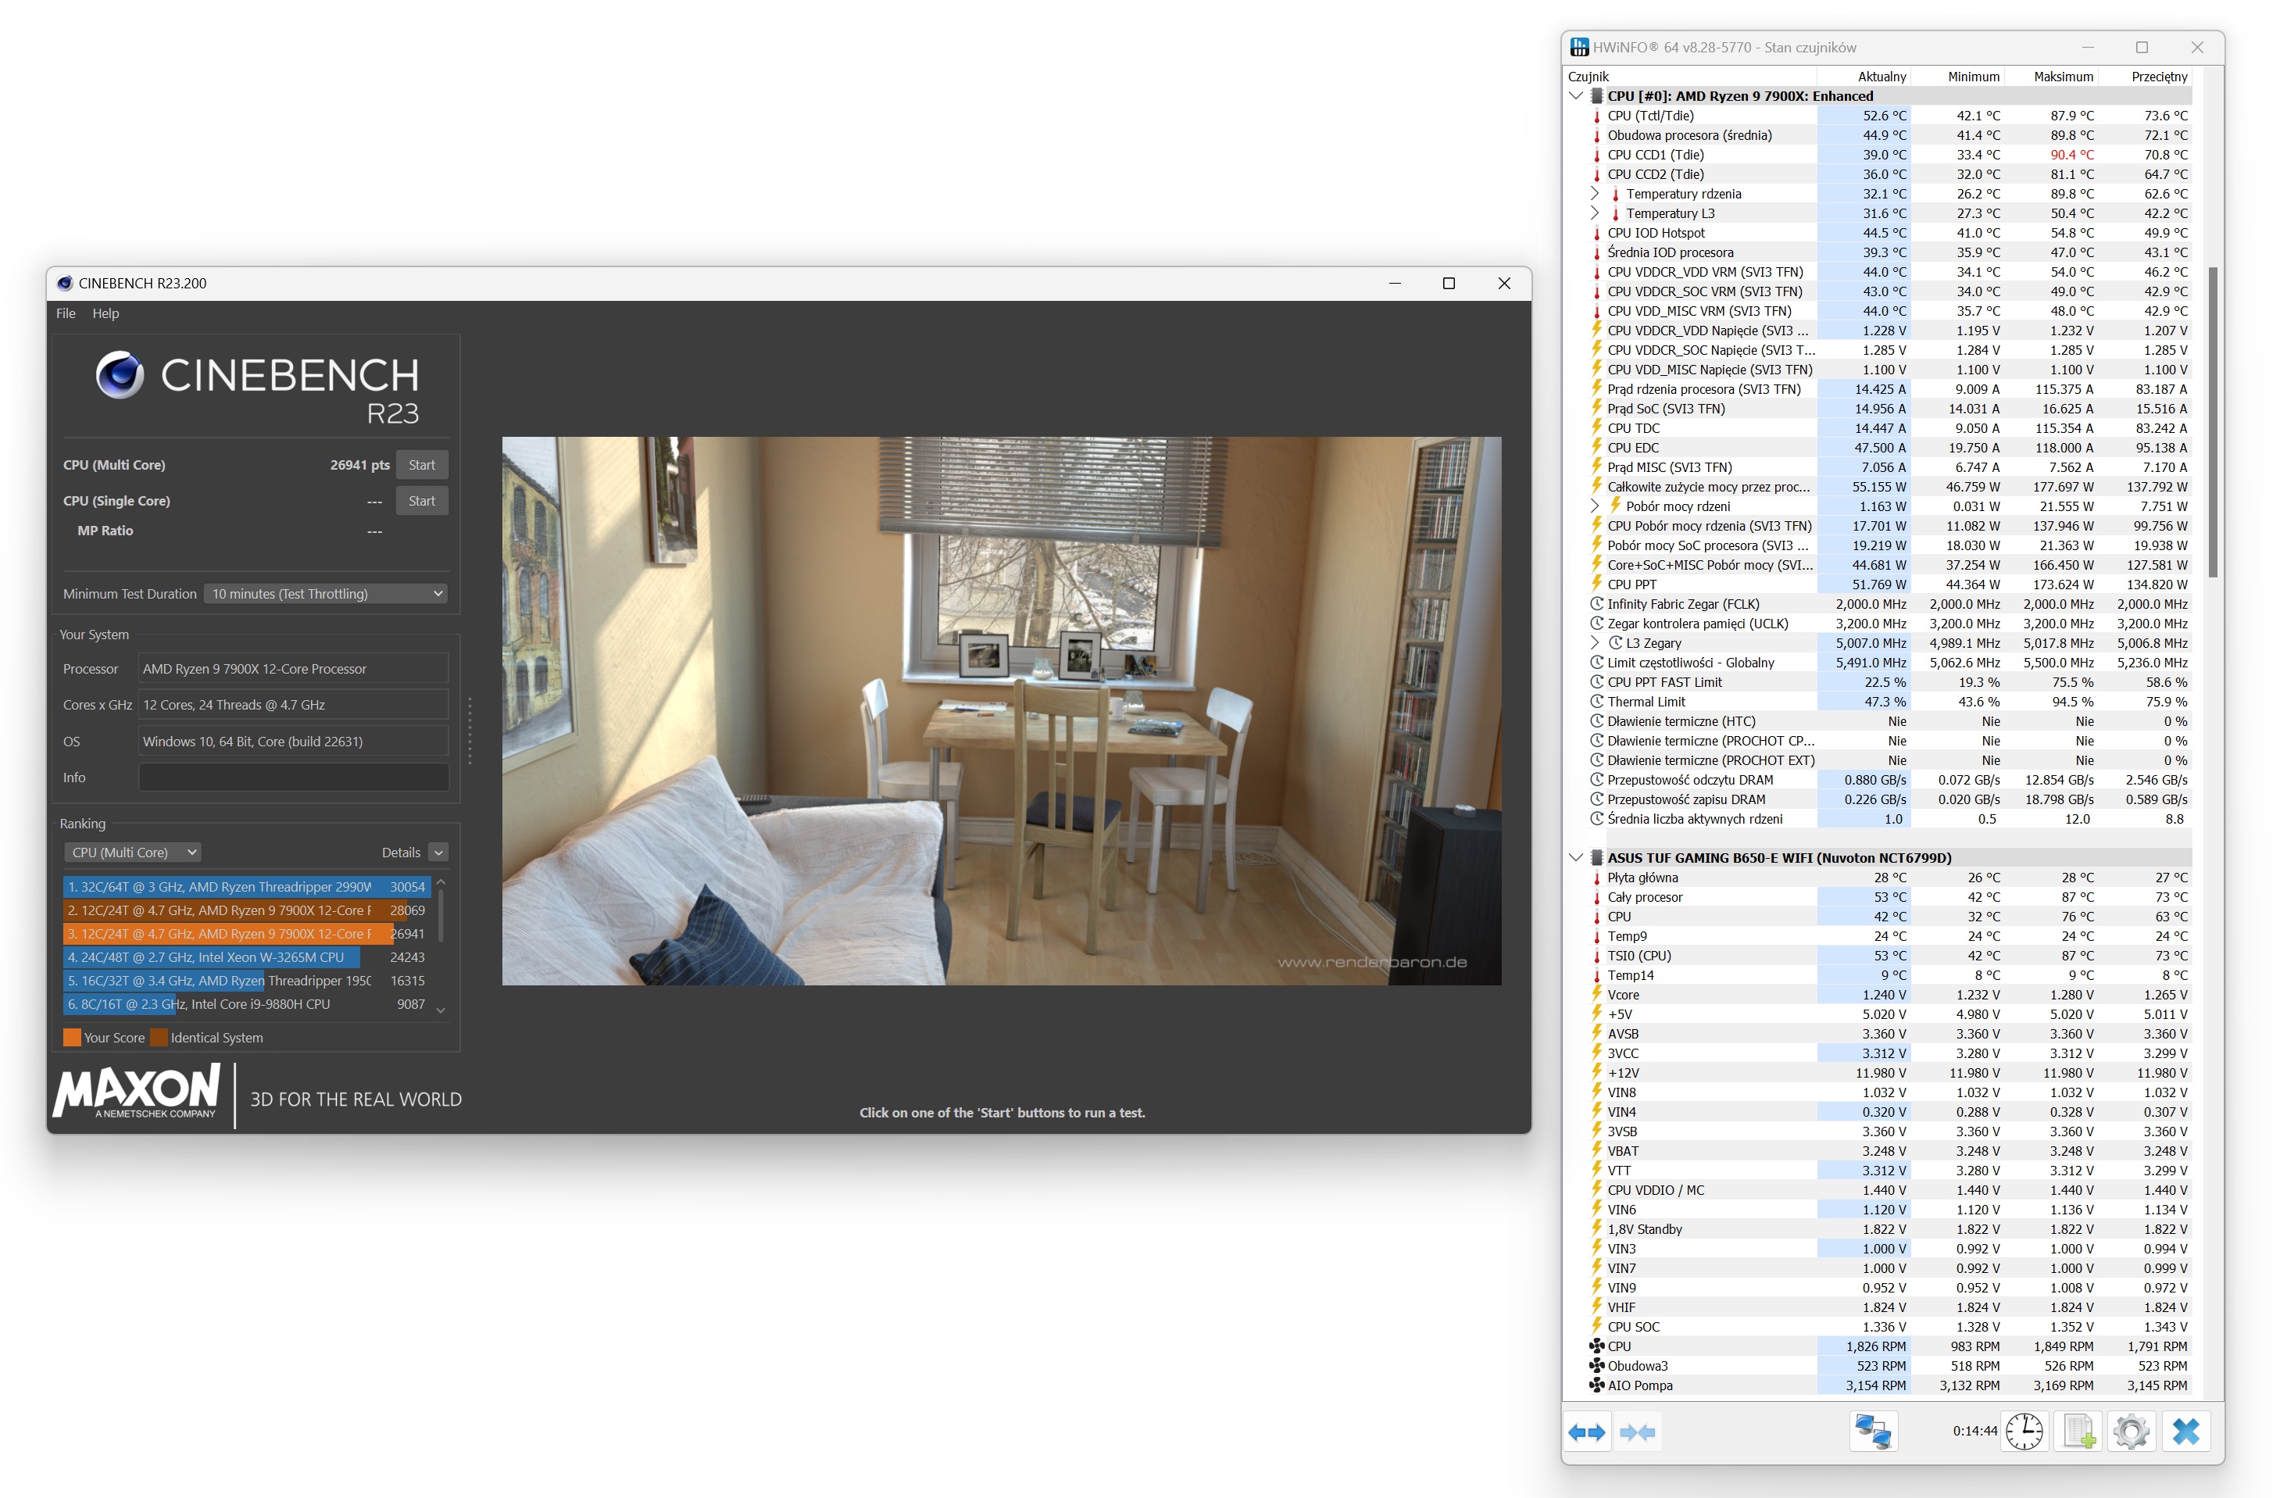Open HWiNFO sensor settings gear icon
The width and height of the screenshot is (2280, 1498).
pyautogui.click(x=2131, y=1432)
